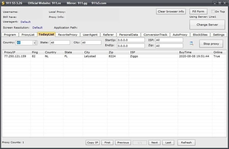Enable the On Top checkbox
The image size is (229, 149).
click(213, 11)
